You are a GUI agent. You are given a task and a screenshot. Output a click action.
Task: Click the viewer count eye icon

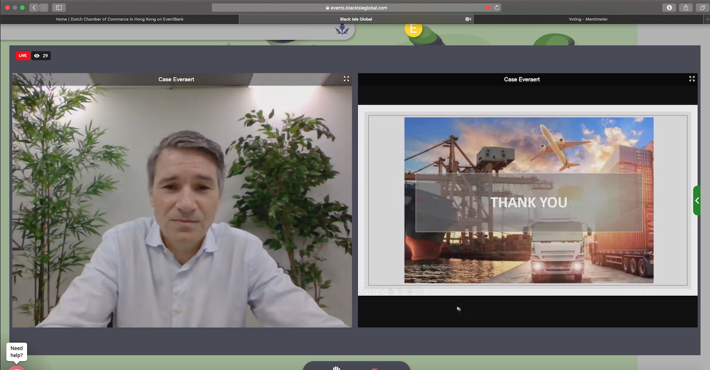point(37,56)
